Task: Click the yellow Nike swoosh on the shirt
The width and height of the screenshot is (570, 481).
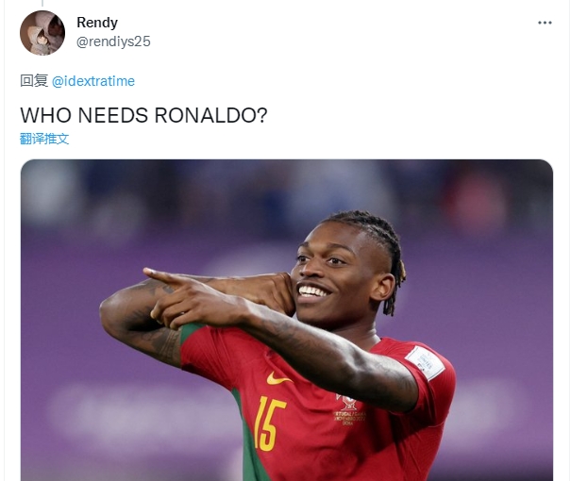Action: click(x=278, y=378)
